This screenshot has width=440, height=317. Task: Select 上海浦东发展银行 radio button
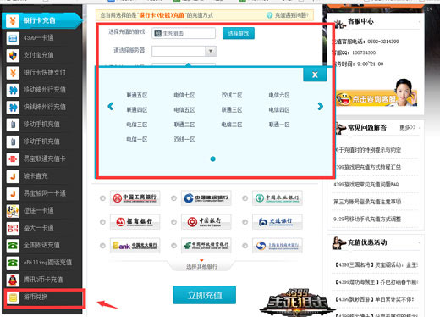click(245, 246)
